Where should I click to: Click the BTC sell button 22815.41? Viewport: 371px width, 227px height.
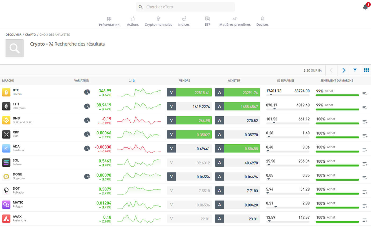tap(189, 92)
